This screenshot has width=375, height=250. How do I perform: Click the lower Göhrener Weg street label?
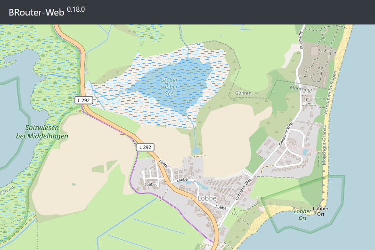click(x=244, y=189)
